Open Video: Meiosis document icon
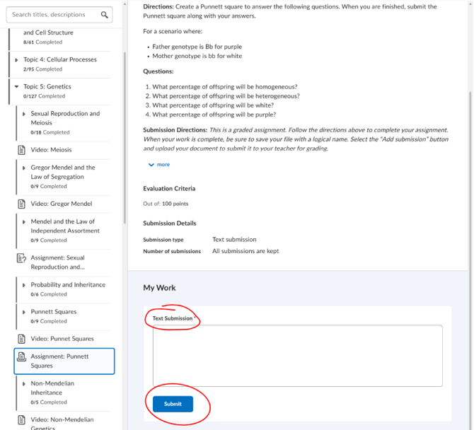 (21, 150)
